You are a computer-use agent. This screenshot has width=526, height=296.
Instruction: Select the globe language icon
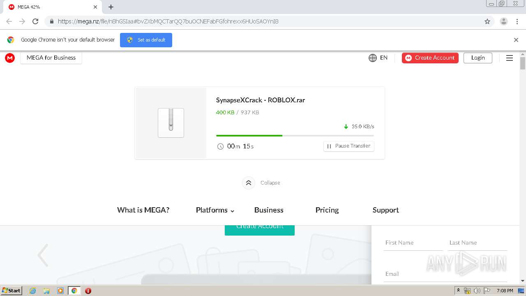[x=373, y=58]
